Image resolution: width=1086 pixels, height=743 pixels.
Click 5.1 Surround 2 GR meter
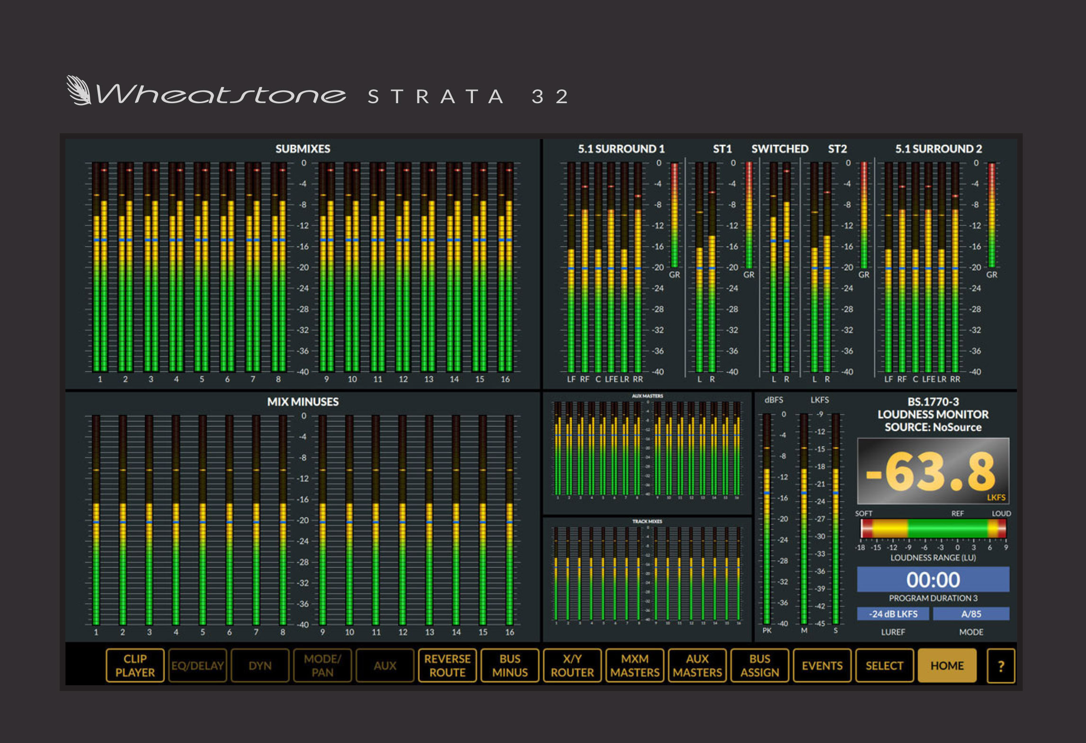pos(992,215)
